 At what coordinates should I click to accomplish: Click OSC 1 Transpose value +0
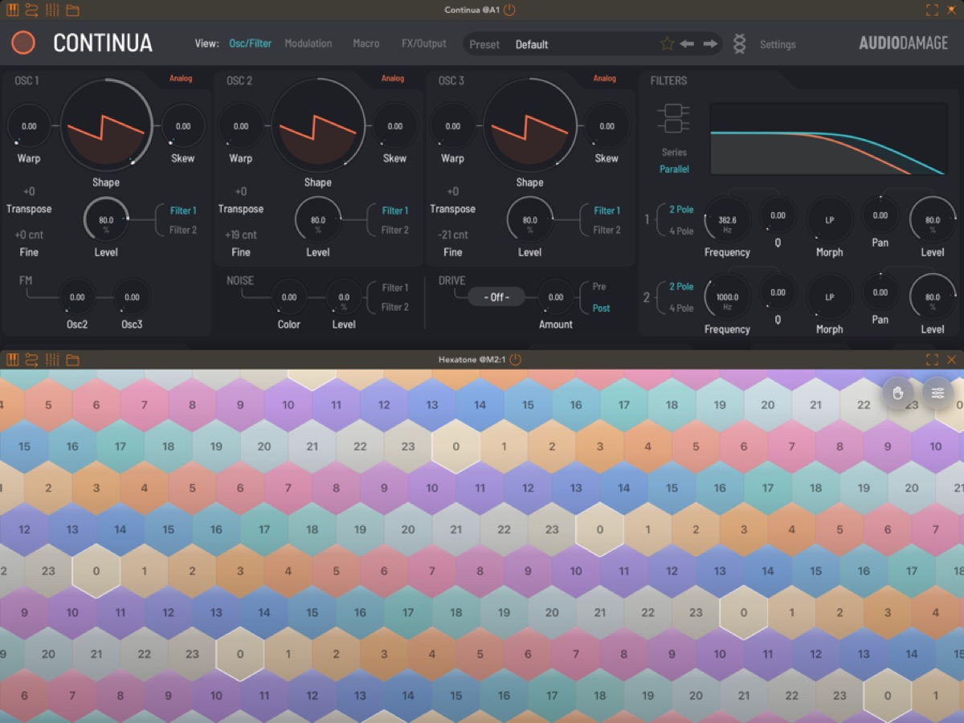pos(29,191)
